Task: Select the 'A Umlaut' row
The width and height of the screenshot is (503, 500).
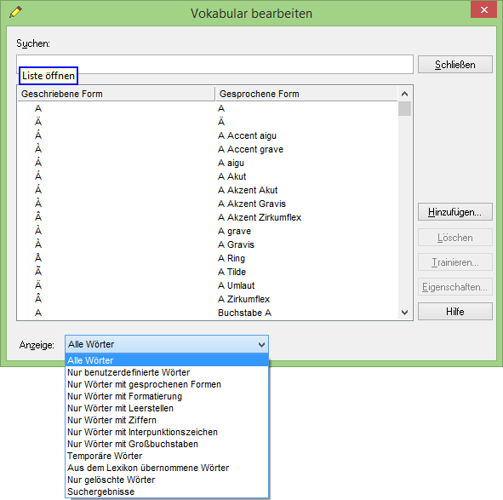Action: tap(208, 285)
